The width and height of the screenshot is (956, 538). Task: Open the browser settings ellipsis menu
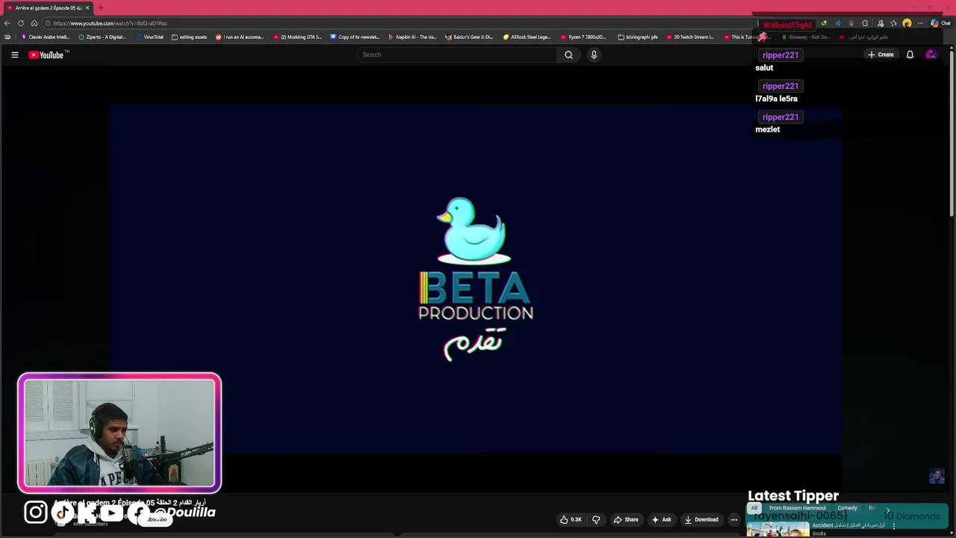tap(920, 23)
